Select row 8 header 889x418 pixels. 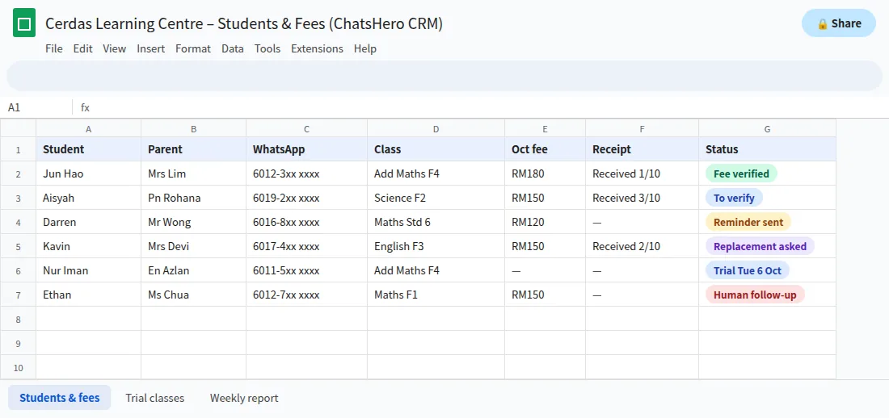click(18, 319)
